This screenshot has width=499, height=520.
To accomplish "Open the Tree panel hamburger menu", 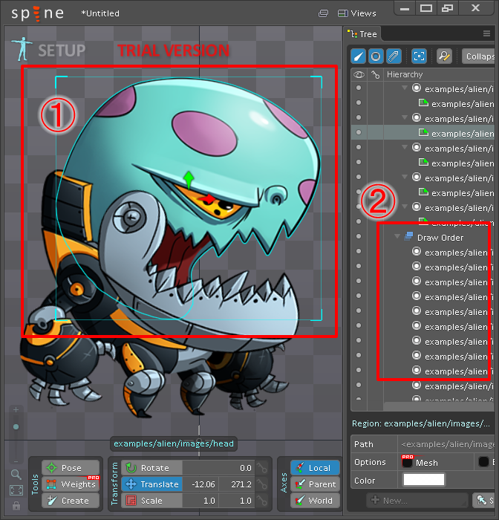I will [486, 33].
